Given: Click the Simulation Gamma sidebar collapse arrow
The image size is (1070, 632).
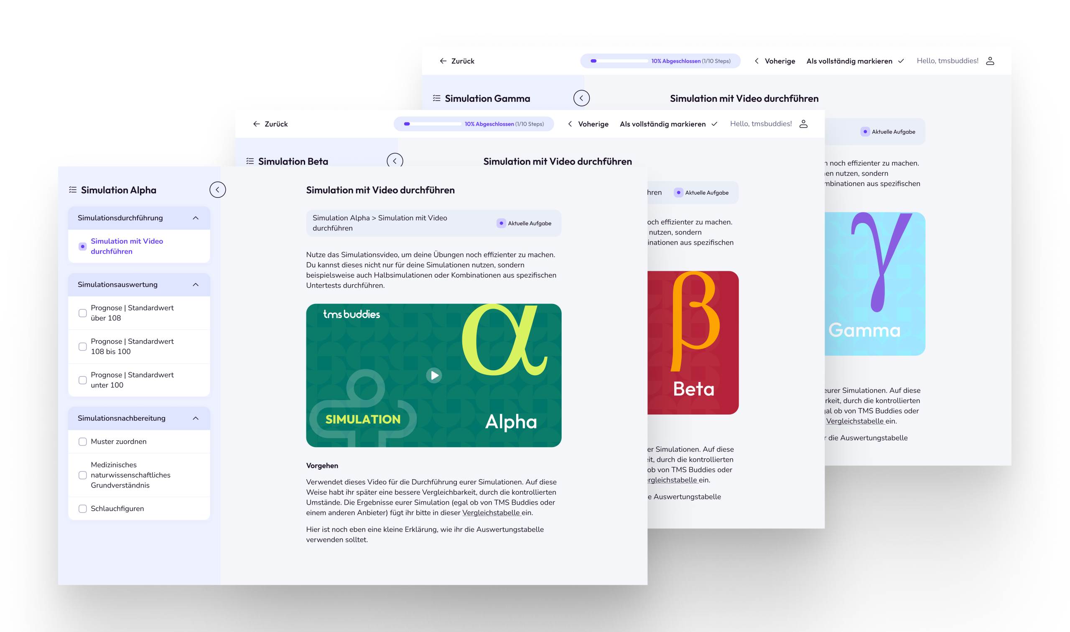Looking at the screenshot, I should [581, 98].
